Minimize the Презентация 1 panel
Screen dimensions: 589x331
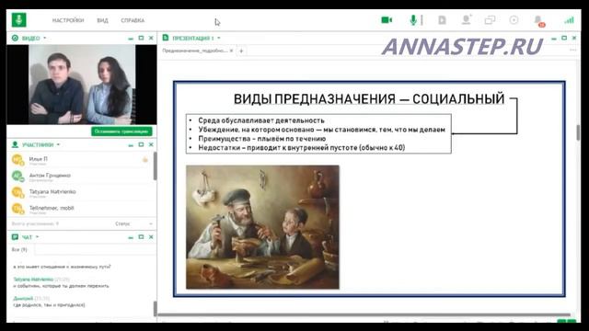click(x=553, y=39)
